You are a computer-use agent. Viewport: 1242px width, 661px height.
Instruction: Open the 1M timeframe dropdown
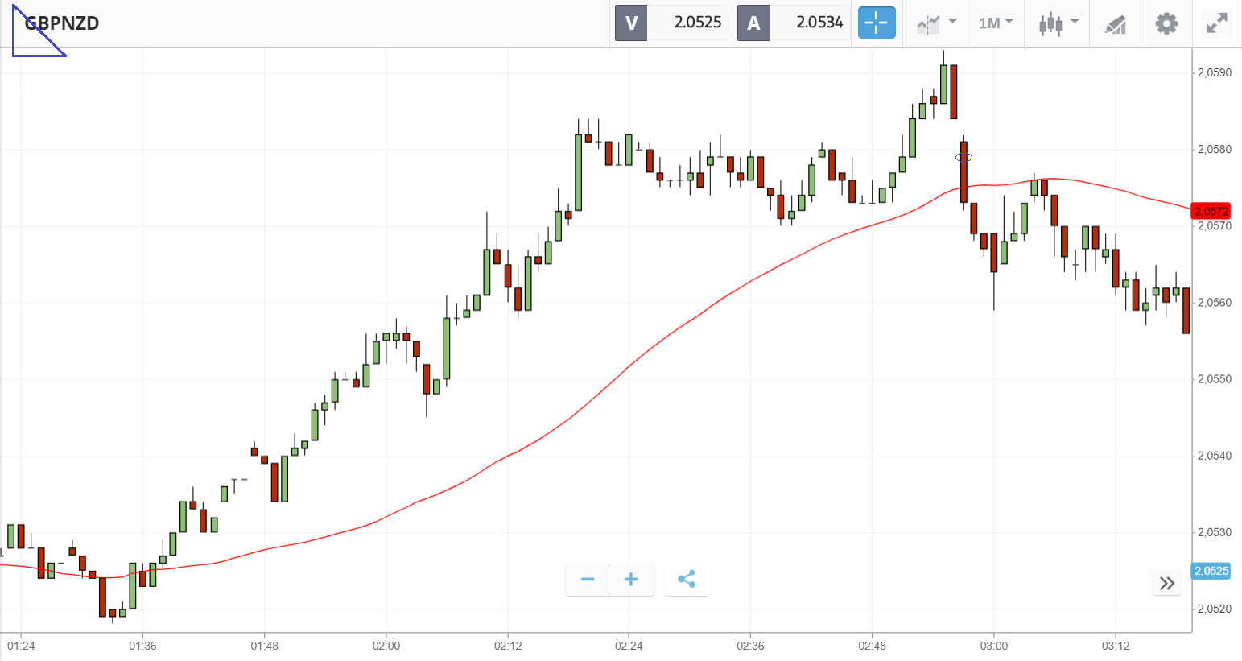[996, 23]
